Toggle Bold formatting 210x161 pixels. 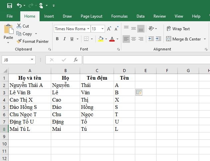57,39
